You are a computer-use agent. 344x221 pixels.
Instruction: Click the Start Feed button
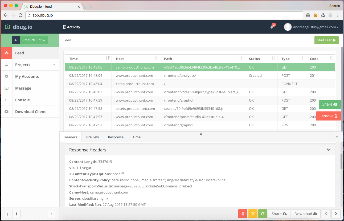coord(326,40)
